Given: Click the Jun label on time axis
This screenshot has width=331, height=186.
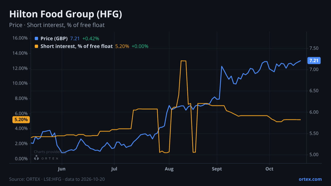Looking at the screenshot, I should (x=62, y=169).
